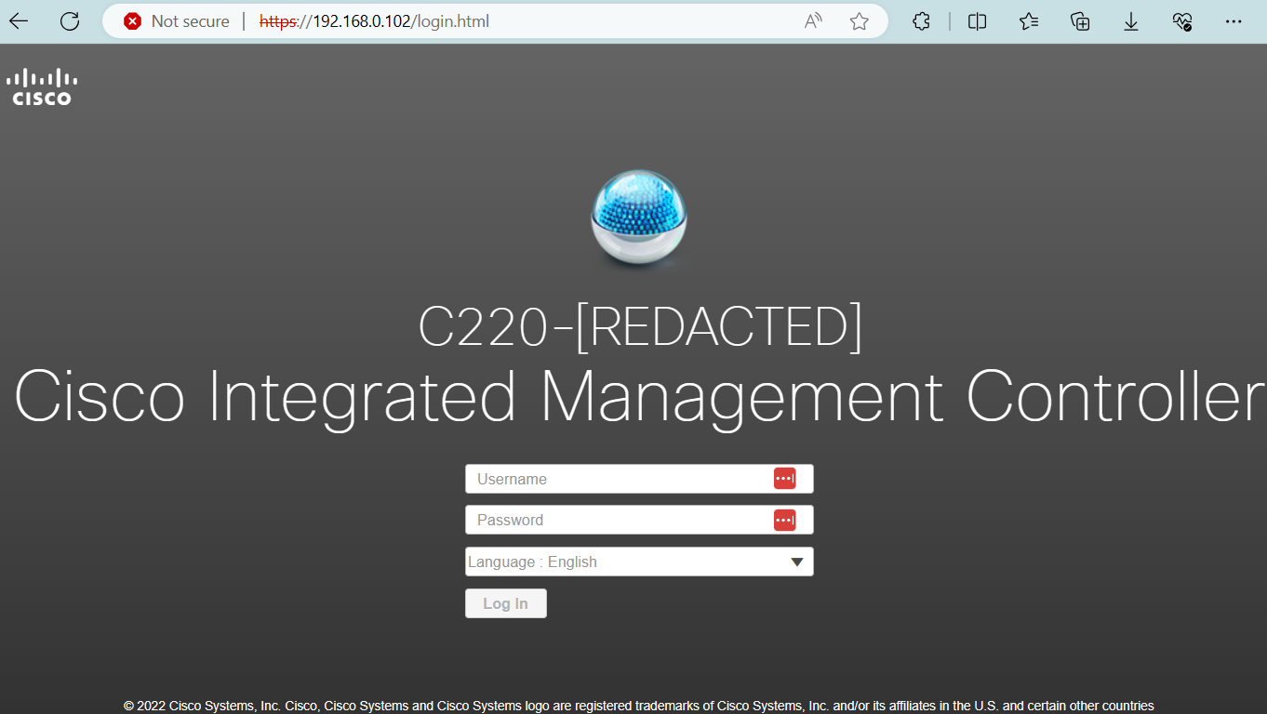Expand the Language : English dropdown

639,562
